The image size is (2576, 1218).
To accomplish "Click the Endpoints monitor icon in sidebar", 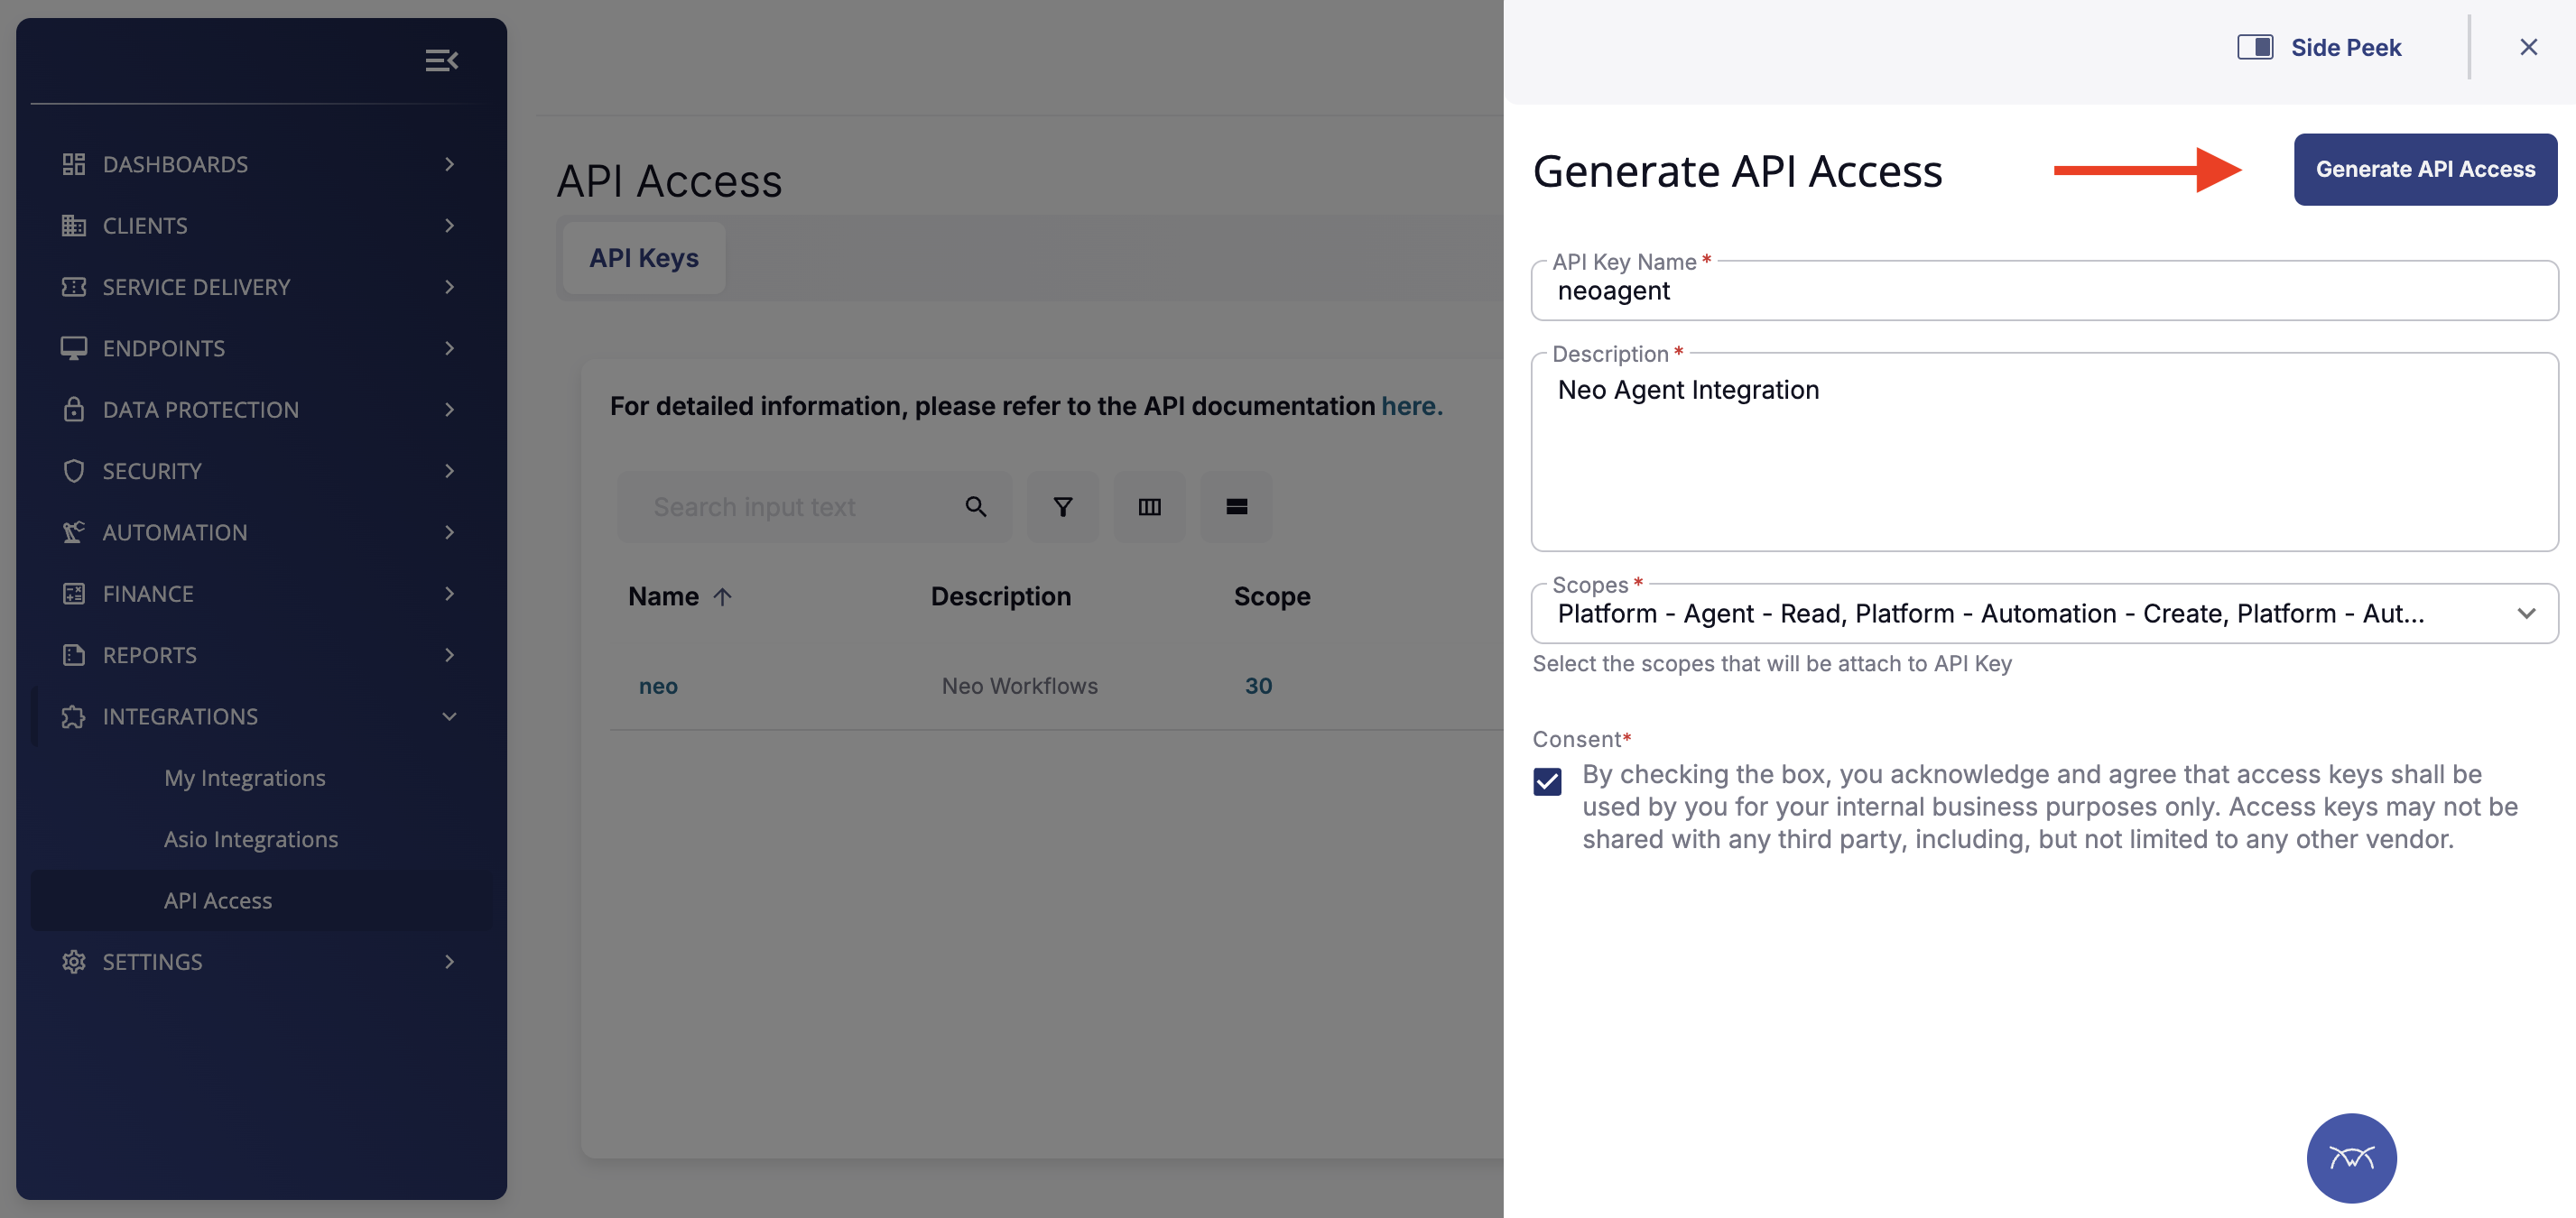I will tap(73, 347).
